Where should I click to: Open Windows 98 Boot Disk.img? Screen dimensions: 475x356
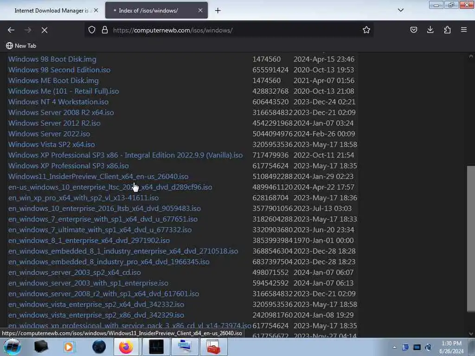tap(52, 59)
